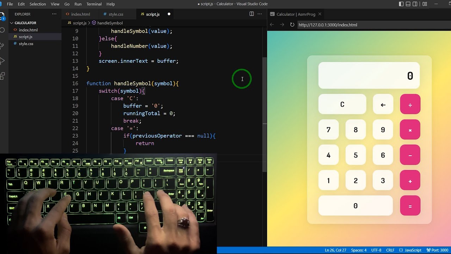Click calculator digit 1

click(328, 181)
